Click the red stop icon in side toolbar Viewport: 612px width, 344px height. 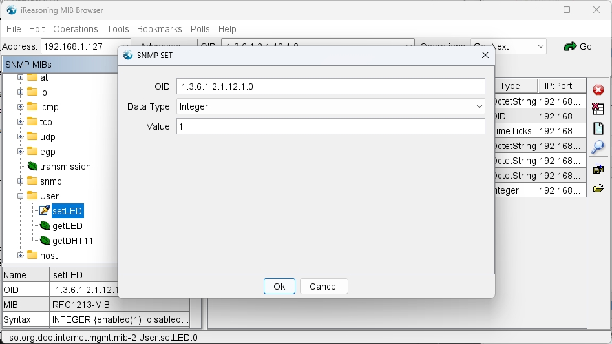(x=598, y=90)
